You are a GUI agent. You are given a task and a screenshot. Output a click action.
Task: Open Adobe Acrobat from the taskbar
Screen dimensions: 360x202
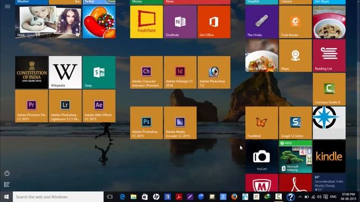[x=178, y=197]
